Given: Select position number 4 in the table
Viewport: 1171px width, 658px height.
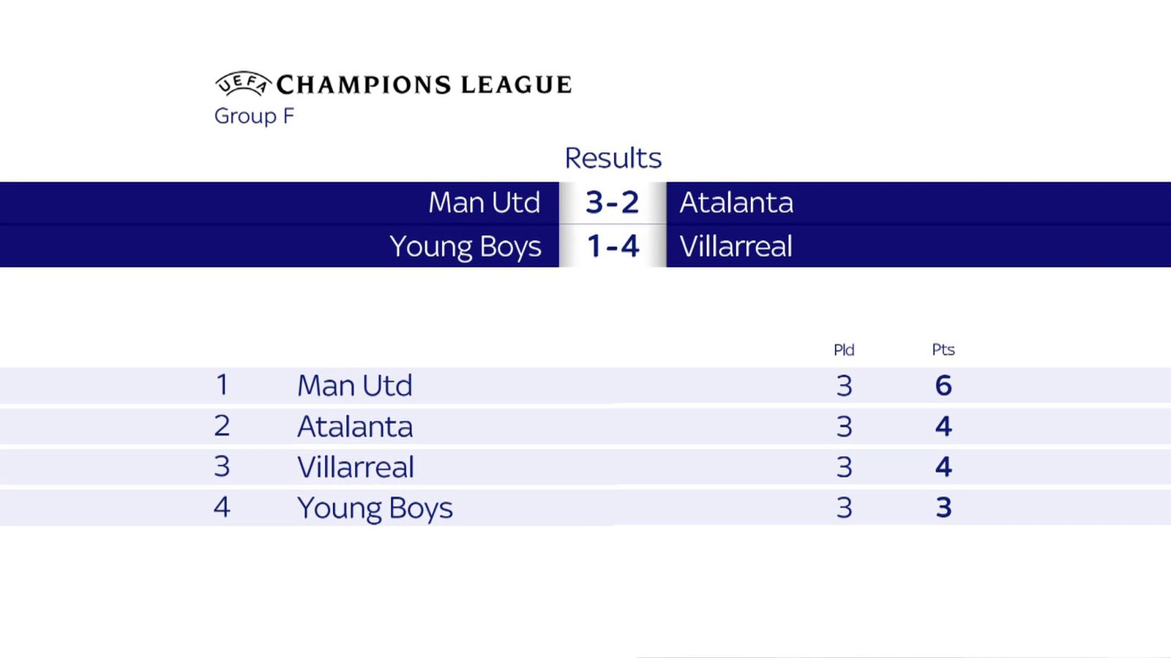Looking at the screenshot, I should point(222,507).
